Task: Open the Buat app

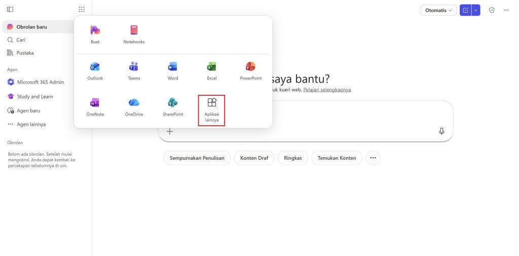Action: click(x=95, y=34)
